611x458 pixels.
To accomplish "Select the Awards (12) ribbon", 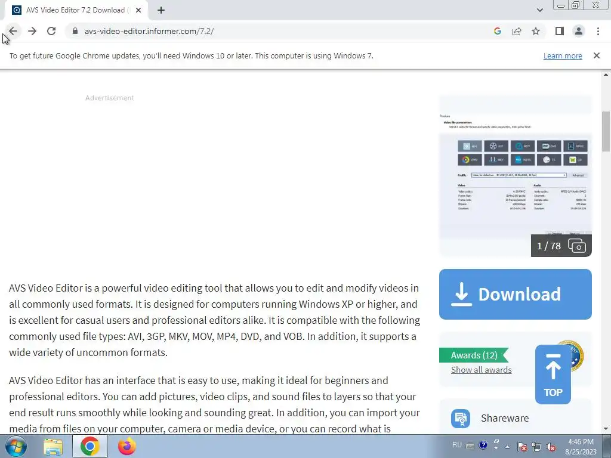I will tap(474, 355).
